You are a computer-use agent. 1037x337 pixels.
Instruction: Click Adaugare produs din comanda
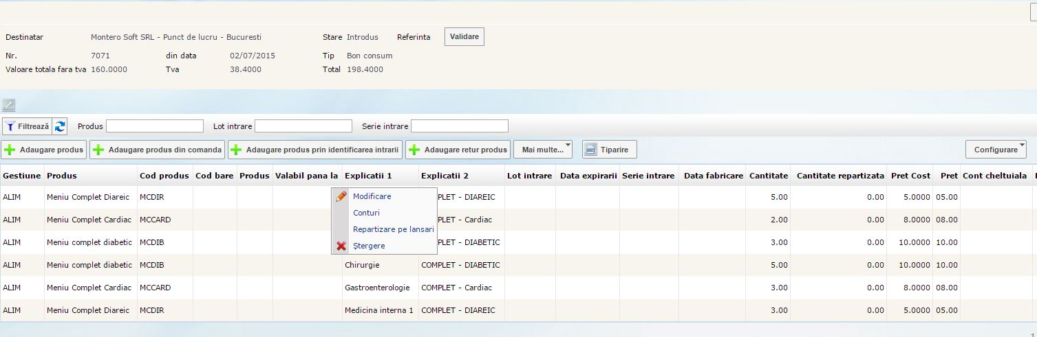(158, 150)
